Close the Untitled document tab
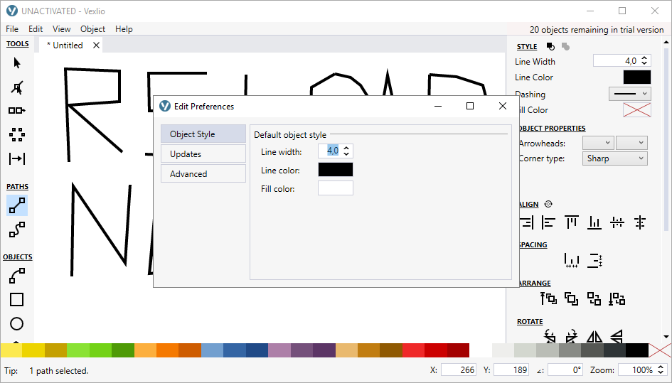This screenshot has height=383, width=672. pos(97,45)
